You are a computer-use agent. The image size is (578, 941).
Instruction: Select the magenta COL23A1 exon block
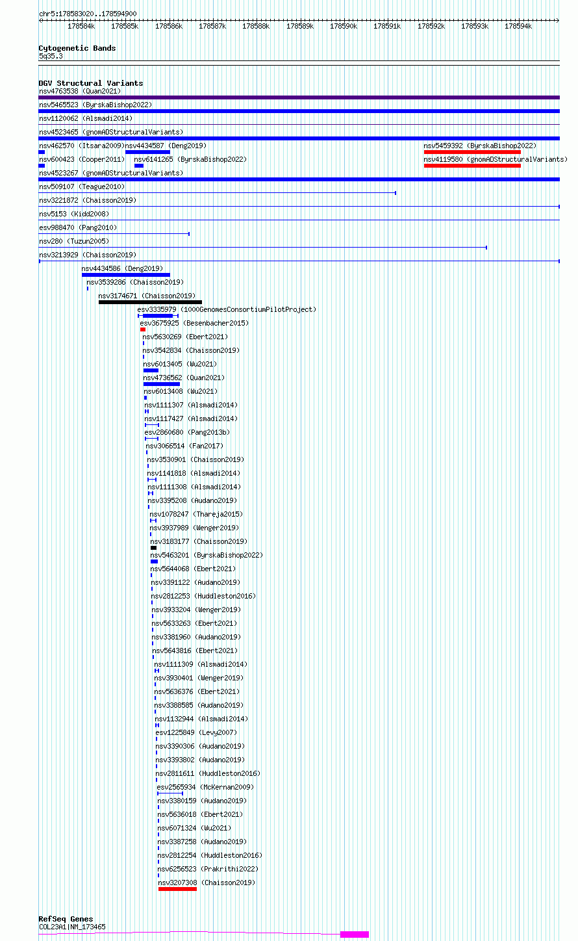(355, 935)
